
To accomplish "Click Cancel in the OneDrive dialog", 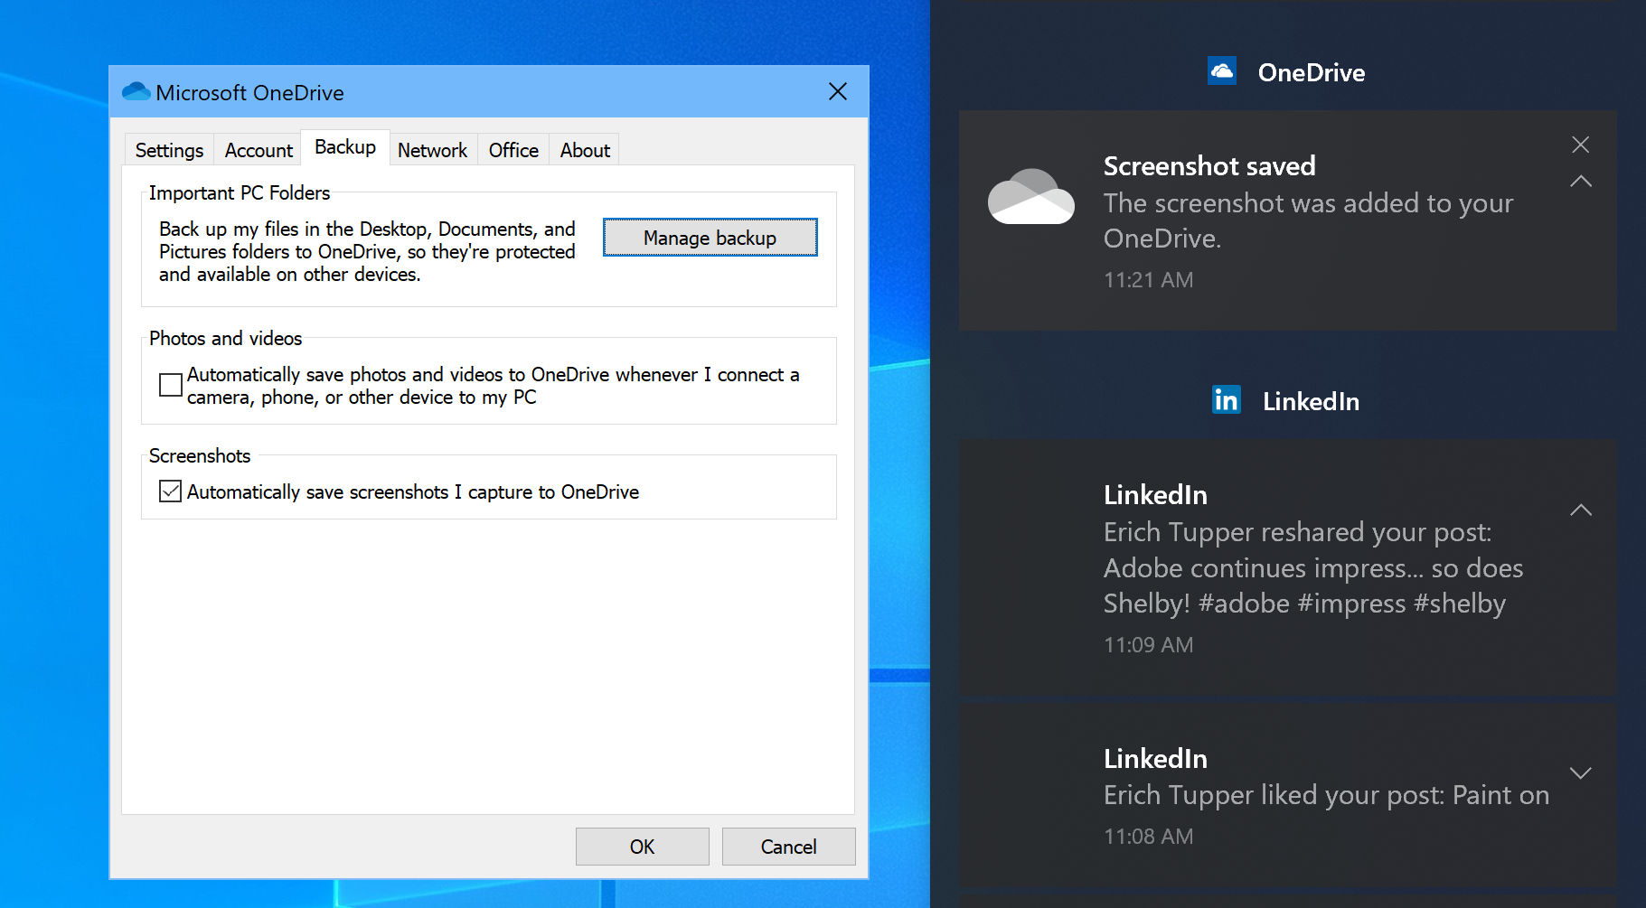I will click(x=789, y=847).
